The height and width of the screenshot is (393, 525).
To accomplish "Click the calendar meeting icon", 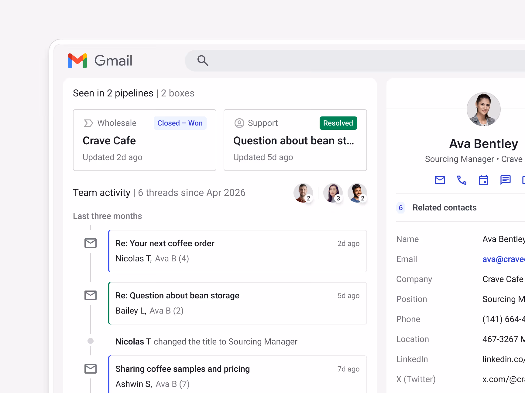I will [484, 180].
